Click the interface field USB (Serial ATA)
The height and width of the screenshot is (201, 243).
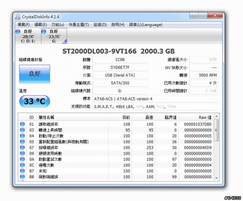(x=120, y=75)
